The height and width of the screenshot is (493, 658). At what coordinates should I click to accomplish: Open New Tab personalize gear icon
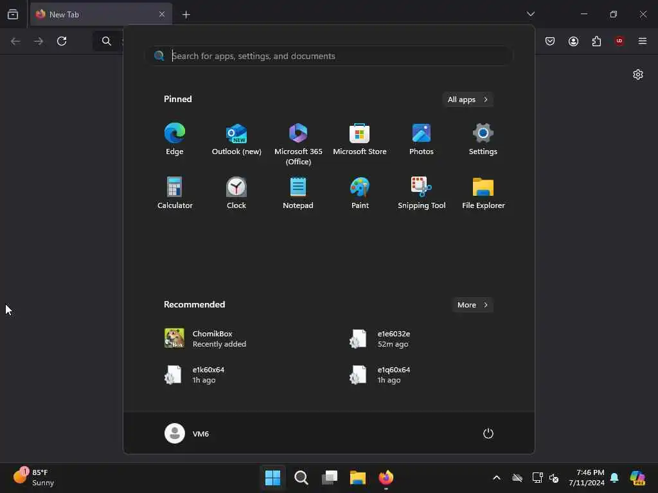(x=638, y=74)
